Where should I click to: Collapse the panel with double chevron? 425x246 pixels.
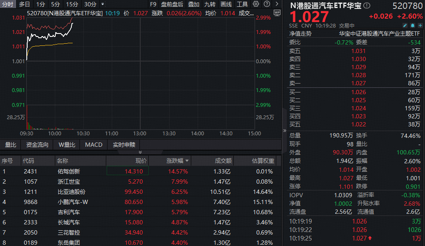point(141,152)
